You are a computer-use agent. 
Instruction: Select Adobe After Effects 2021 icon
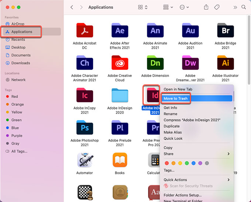pyautogui.click(x=120, y=30)
